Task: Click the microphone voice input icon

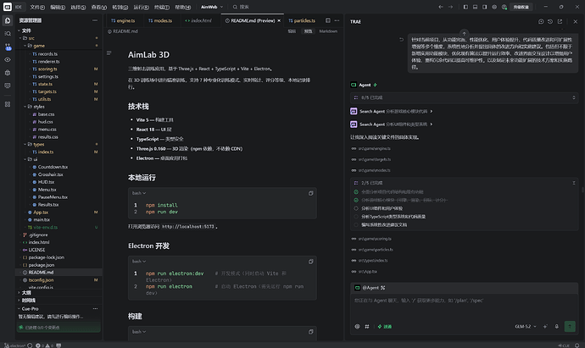Action: (x=557, y=326)
